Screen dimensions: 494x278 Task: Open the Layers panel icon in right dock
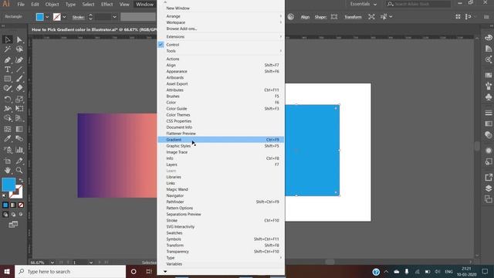[x=489, y=188]
